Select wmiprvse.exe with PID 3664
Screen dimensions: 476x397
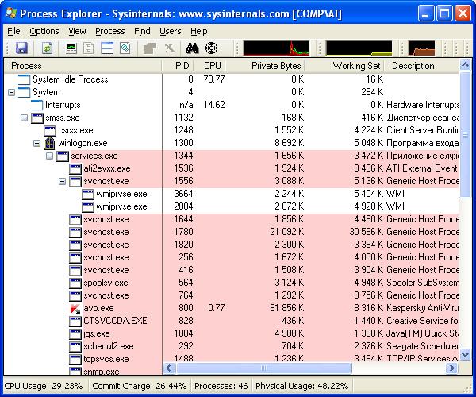click(232, 194)
